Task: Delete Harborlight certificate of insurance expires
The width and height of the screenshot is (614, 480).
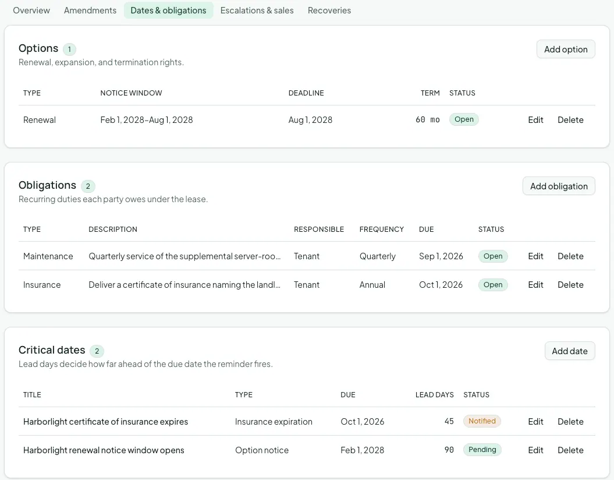Action: [570, 422]
